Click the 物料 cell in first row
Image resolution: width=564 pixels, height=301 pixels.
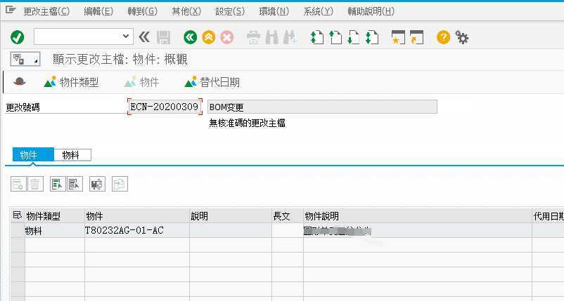click(54, 230)
